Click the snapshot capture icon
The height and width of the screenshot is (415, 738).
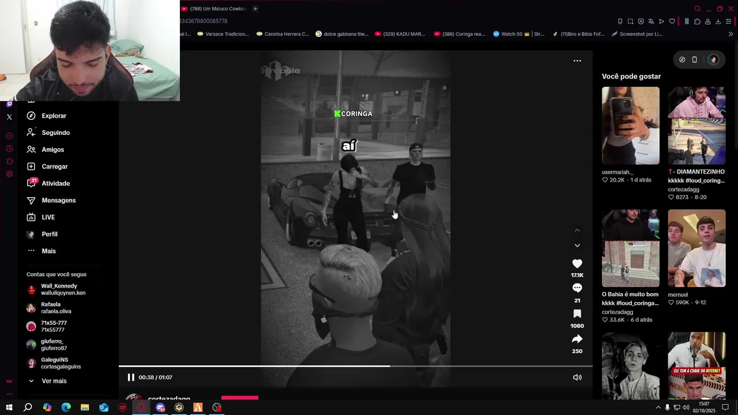pos(630,21)
